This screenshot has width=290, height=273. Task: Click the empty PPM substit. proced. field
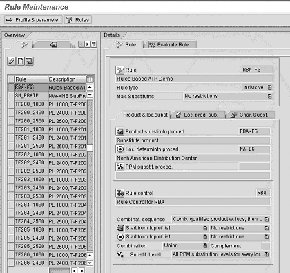254,167
